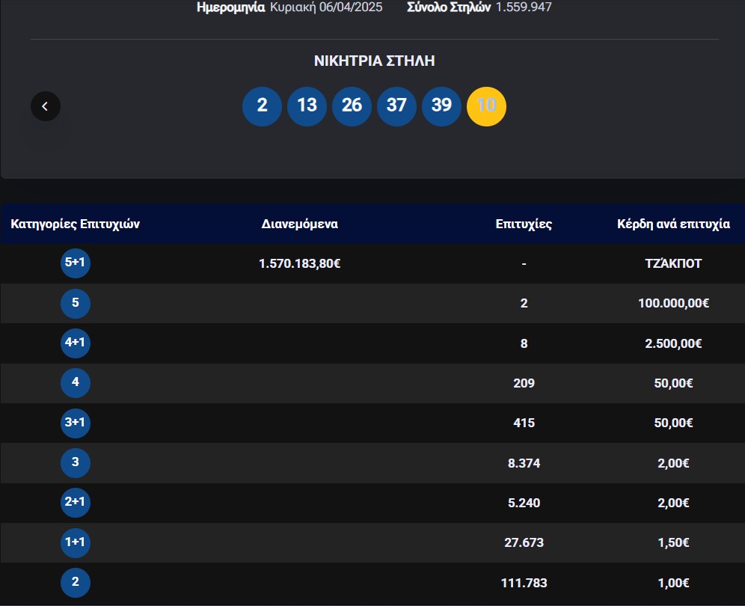745x606 pixels.
Task: Click the Επιτυχίες column header
Action: (524, 224)
